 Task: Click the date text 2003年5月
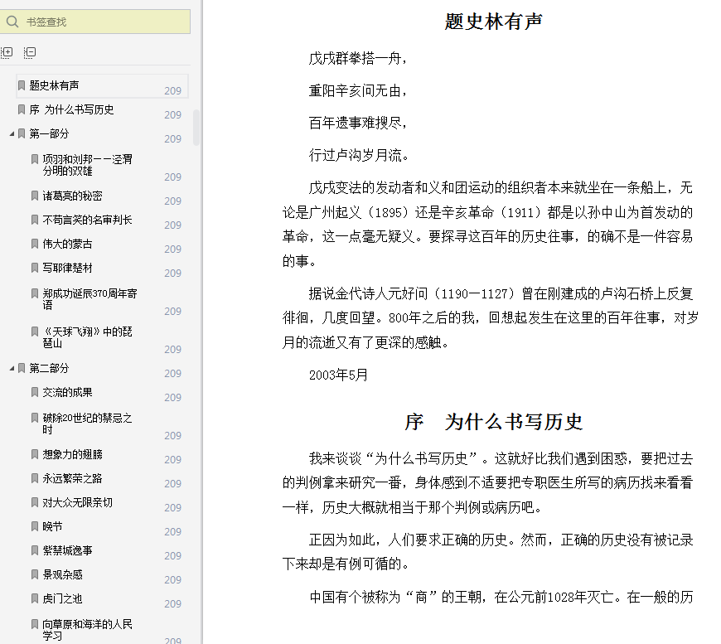338,375
